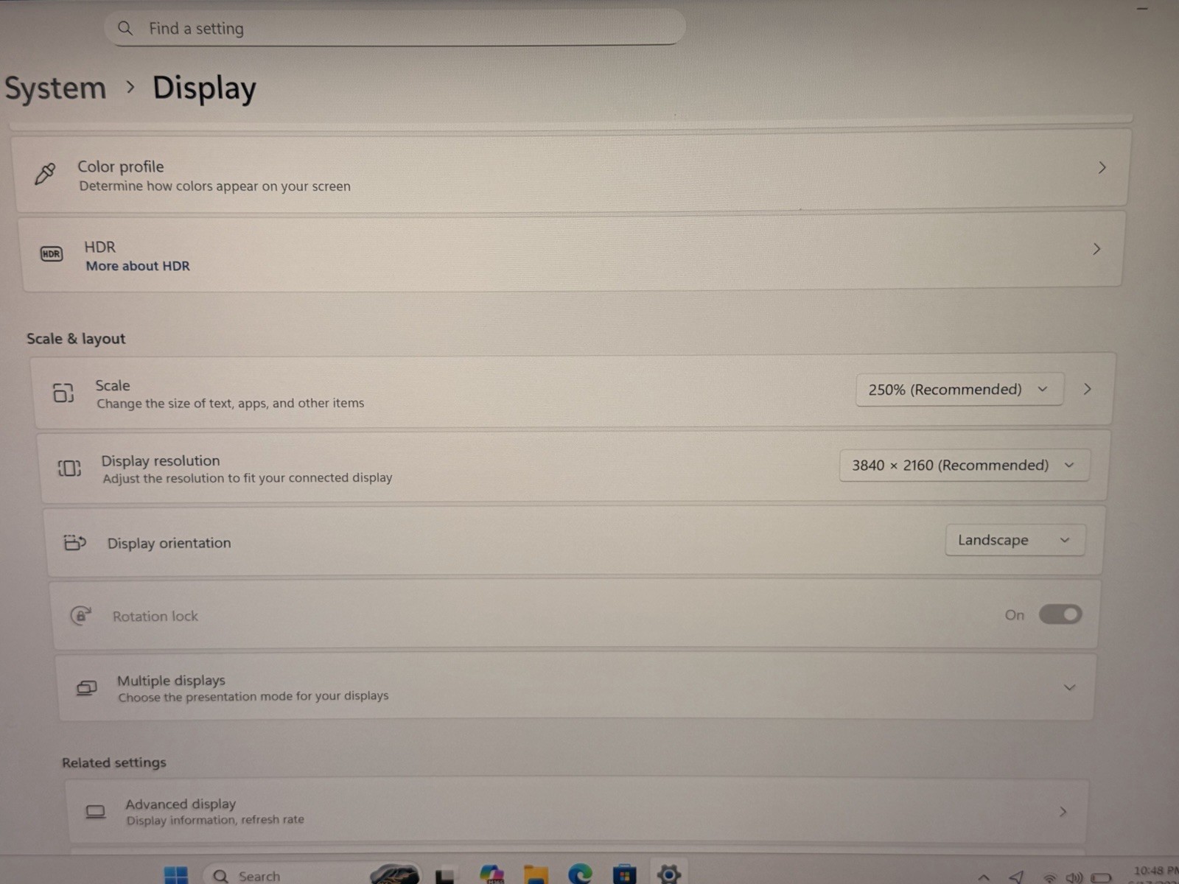1179x884 pixels.
Task: Click 'Display information, refresh rate' text
Action: pos(215,820)
